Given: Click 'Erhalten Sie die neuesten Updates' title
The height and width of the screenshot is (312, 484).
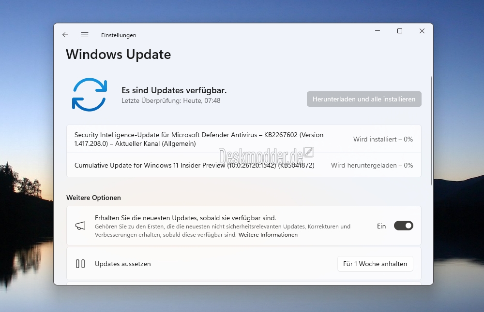Looking at the screenshot, I should [x=185, y=218].
